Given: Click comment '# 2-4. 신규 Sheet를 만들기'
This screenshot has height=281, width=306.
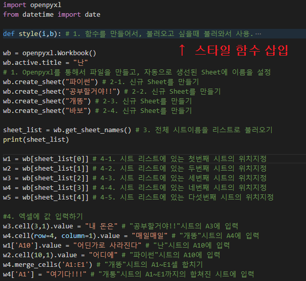Looking at the screenshot, I should [144, 111].
